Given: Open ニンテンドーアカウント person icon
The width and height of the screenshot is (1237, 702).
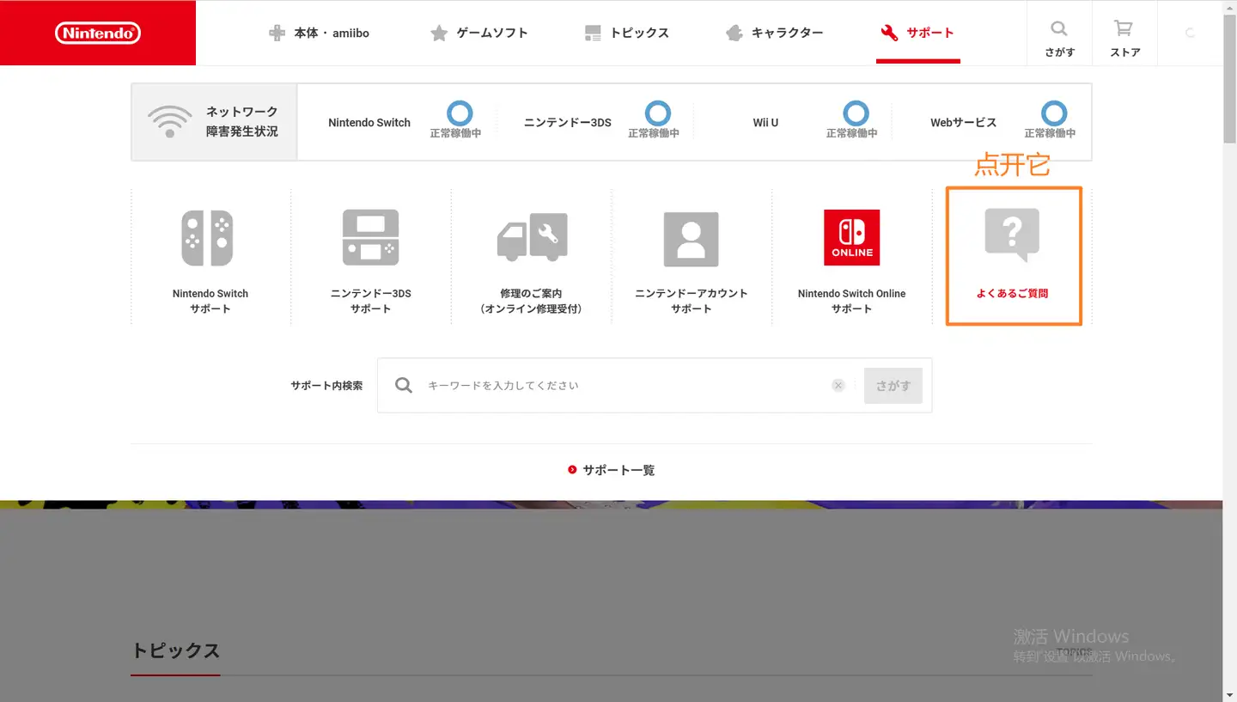Looking at the screenshot, I should pyautogui.click(x=691, y=238).
